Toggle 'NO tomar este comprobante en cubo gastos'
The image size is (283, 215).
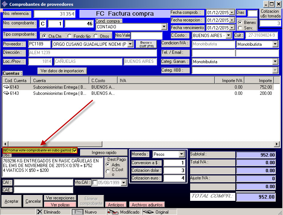tap(75, 150)
